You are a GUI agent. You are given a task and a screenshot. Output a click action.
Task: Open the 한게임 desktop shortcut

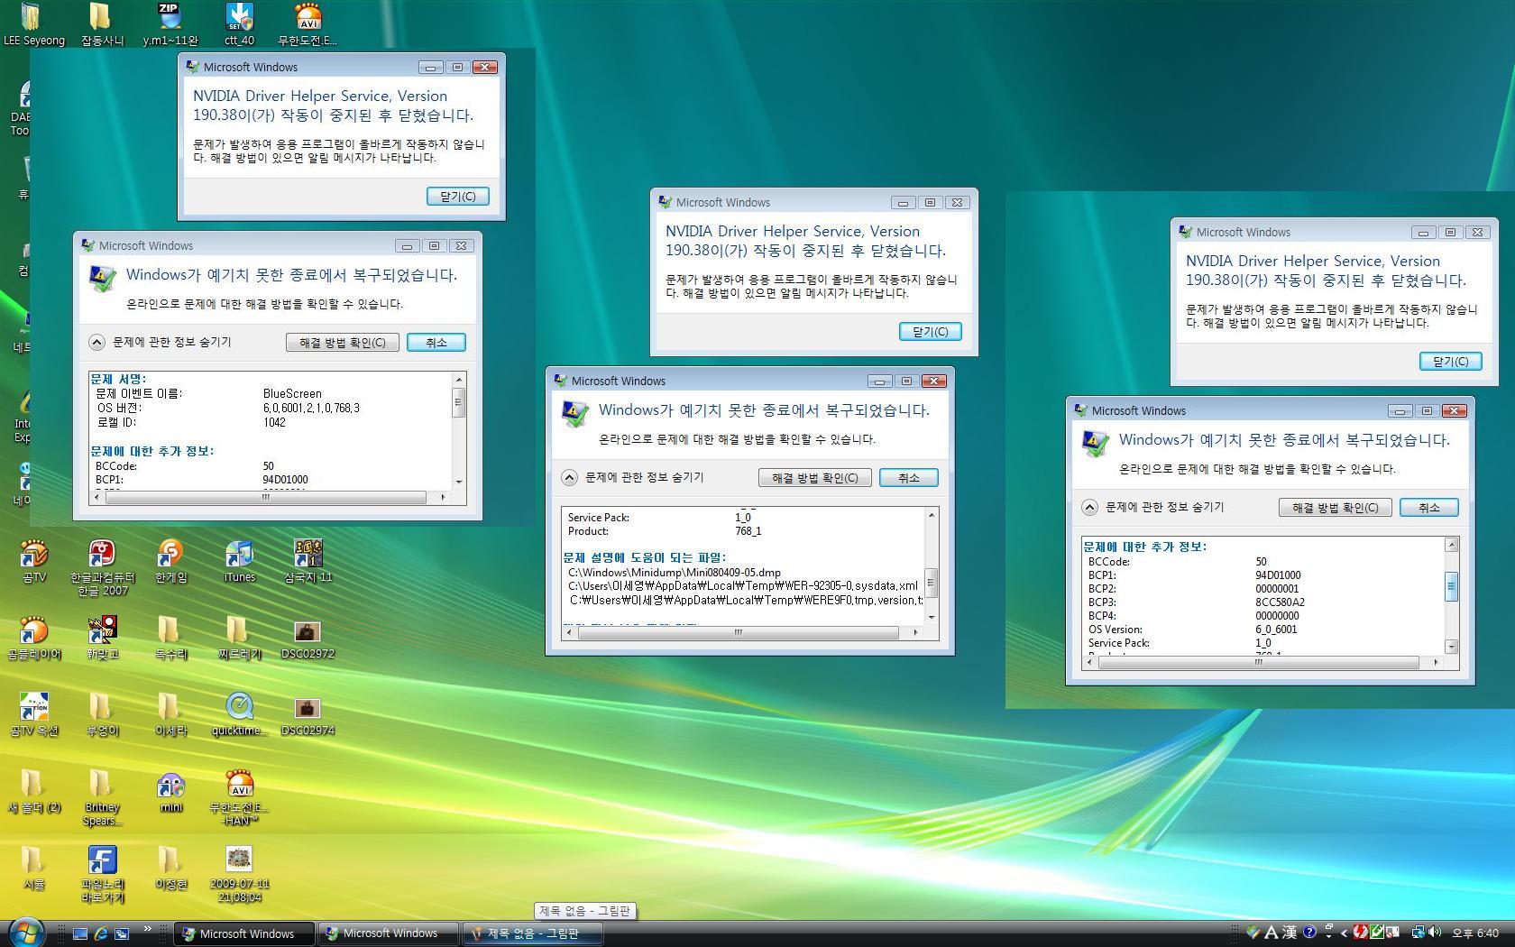click(x=170, y=561)
